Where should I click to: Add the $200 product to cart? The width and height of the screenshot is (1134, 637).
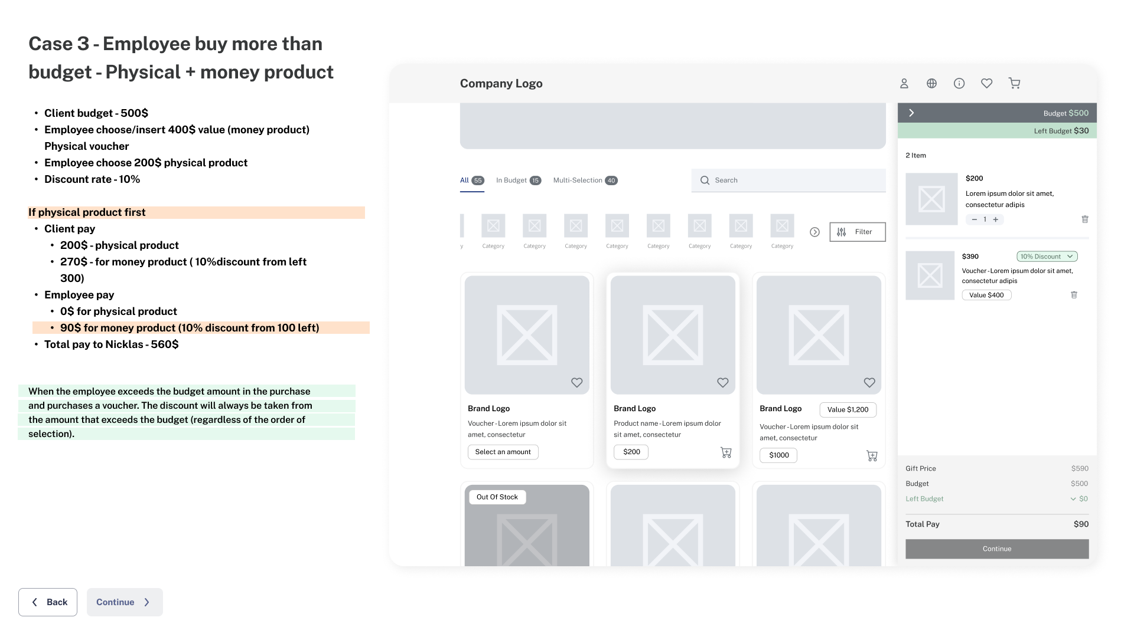click(x=726, y=452)
